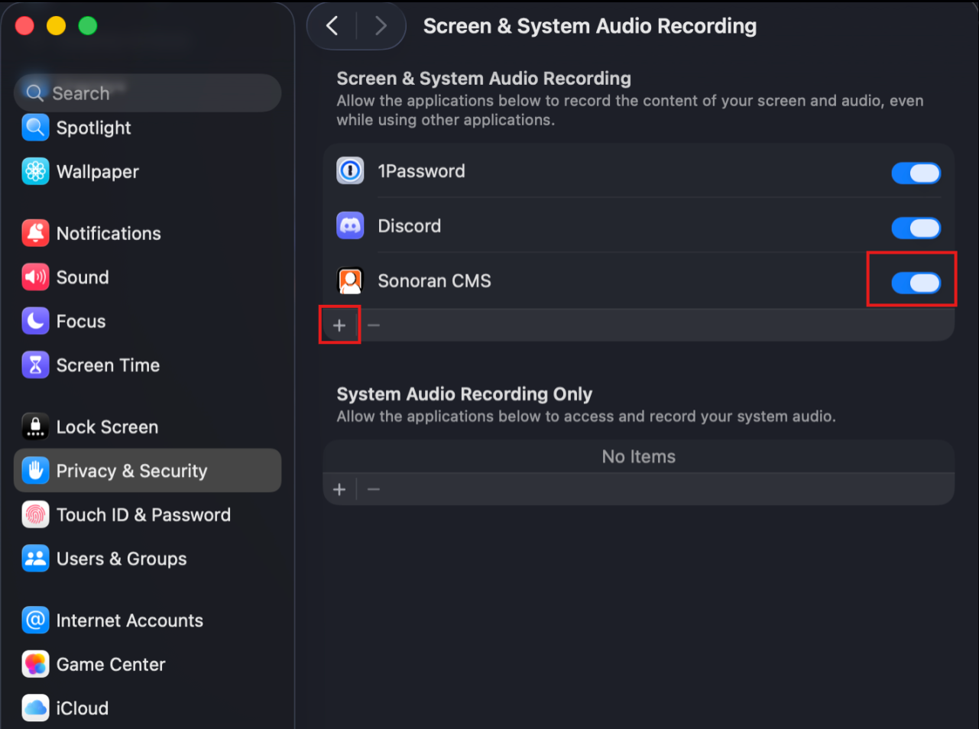Disable screen recording for 1Password
The image size is (979, 729).
916,173
